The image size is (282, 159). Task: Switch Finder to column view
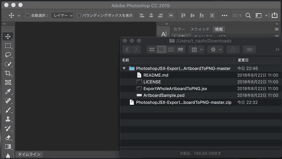tap(171, 49)
